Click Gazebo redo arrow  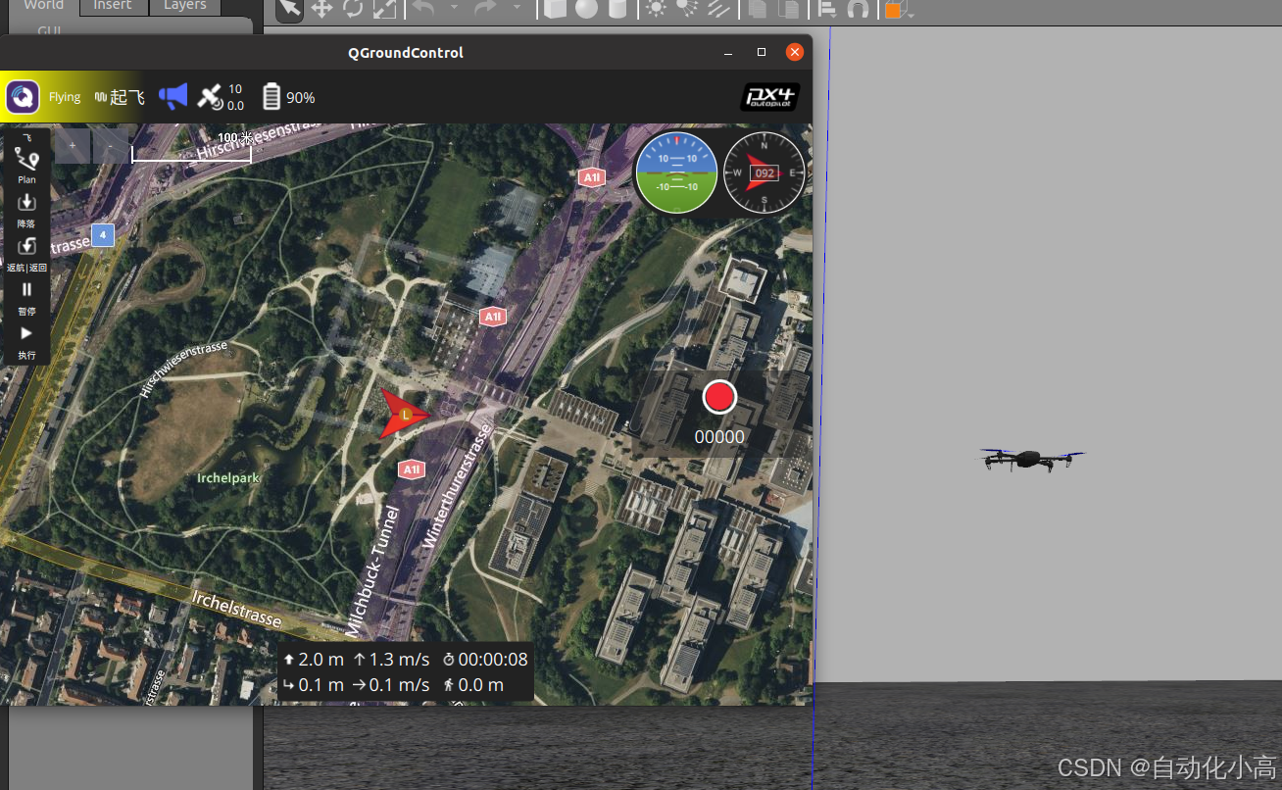click(485, 8)
